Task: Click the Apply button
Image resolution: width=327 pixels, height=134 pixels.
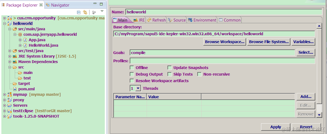Action: click(276, 127)
